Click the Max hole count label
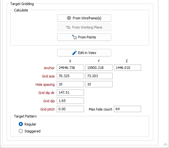 click(x=101, y=109)
